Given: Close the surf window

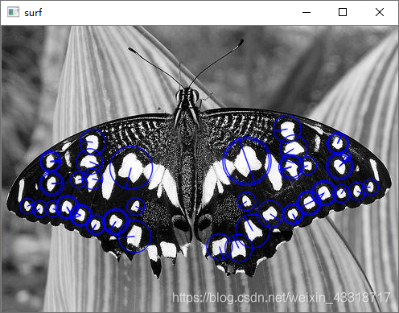Looking at the screenshot, I should [x=380, y=12].
